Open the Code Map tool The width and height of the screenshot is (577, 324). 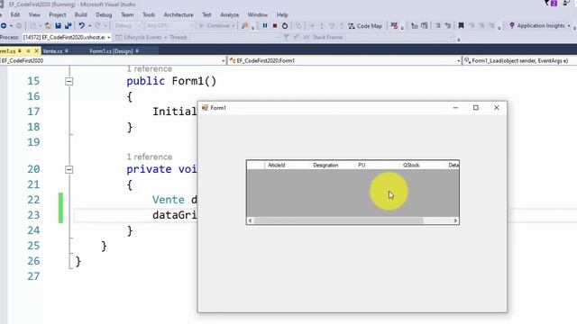pyautogui.click(x=365, y=26)
